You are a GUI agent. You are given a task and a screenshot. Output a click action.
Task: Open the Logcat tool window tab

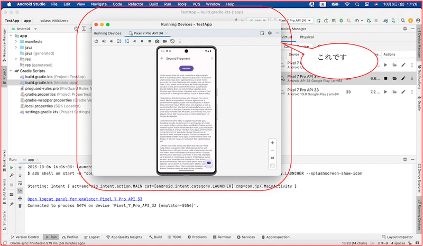click(91, 237)
